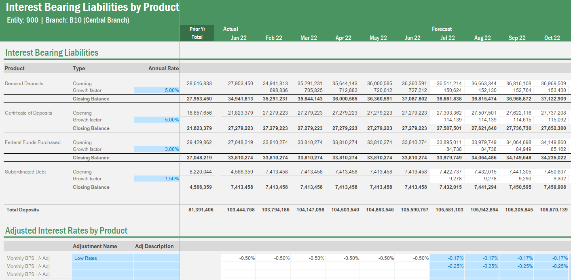Click the Actual column group header
This screenshot has height=280, width=571.
coord(231,29)
